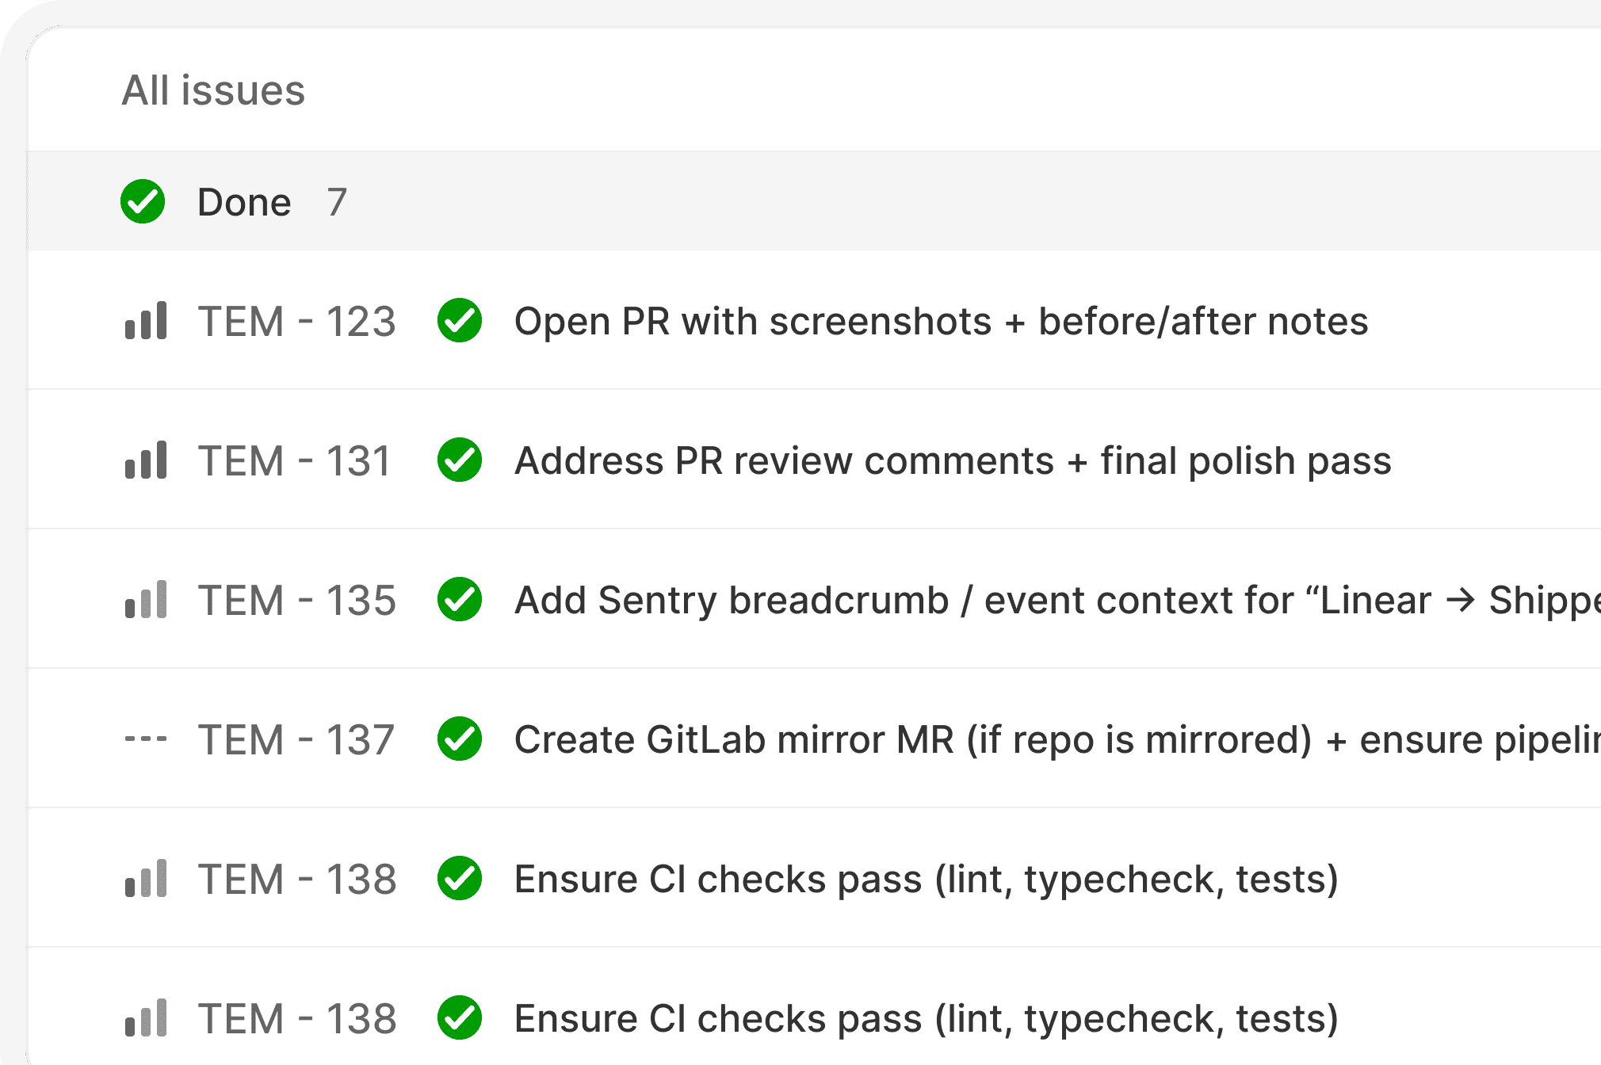Click the medium priority bars on TEM-135
Screen dimensions: 1601x1065
(146, 600)
